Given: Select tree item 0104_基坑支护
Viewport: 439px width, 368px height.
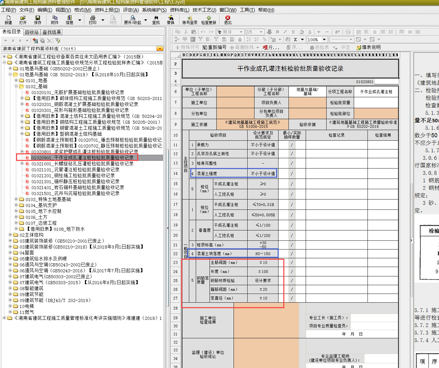Looking at the screenshot, I should pos(41,205).
